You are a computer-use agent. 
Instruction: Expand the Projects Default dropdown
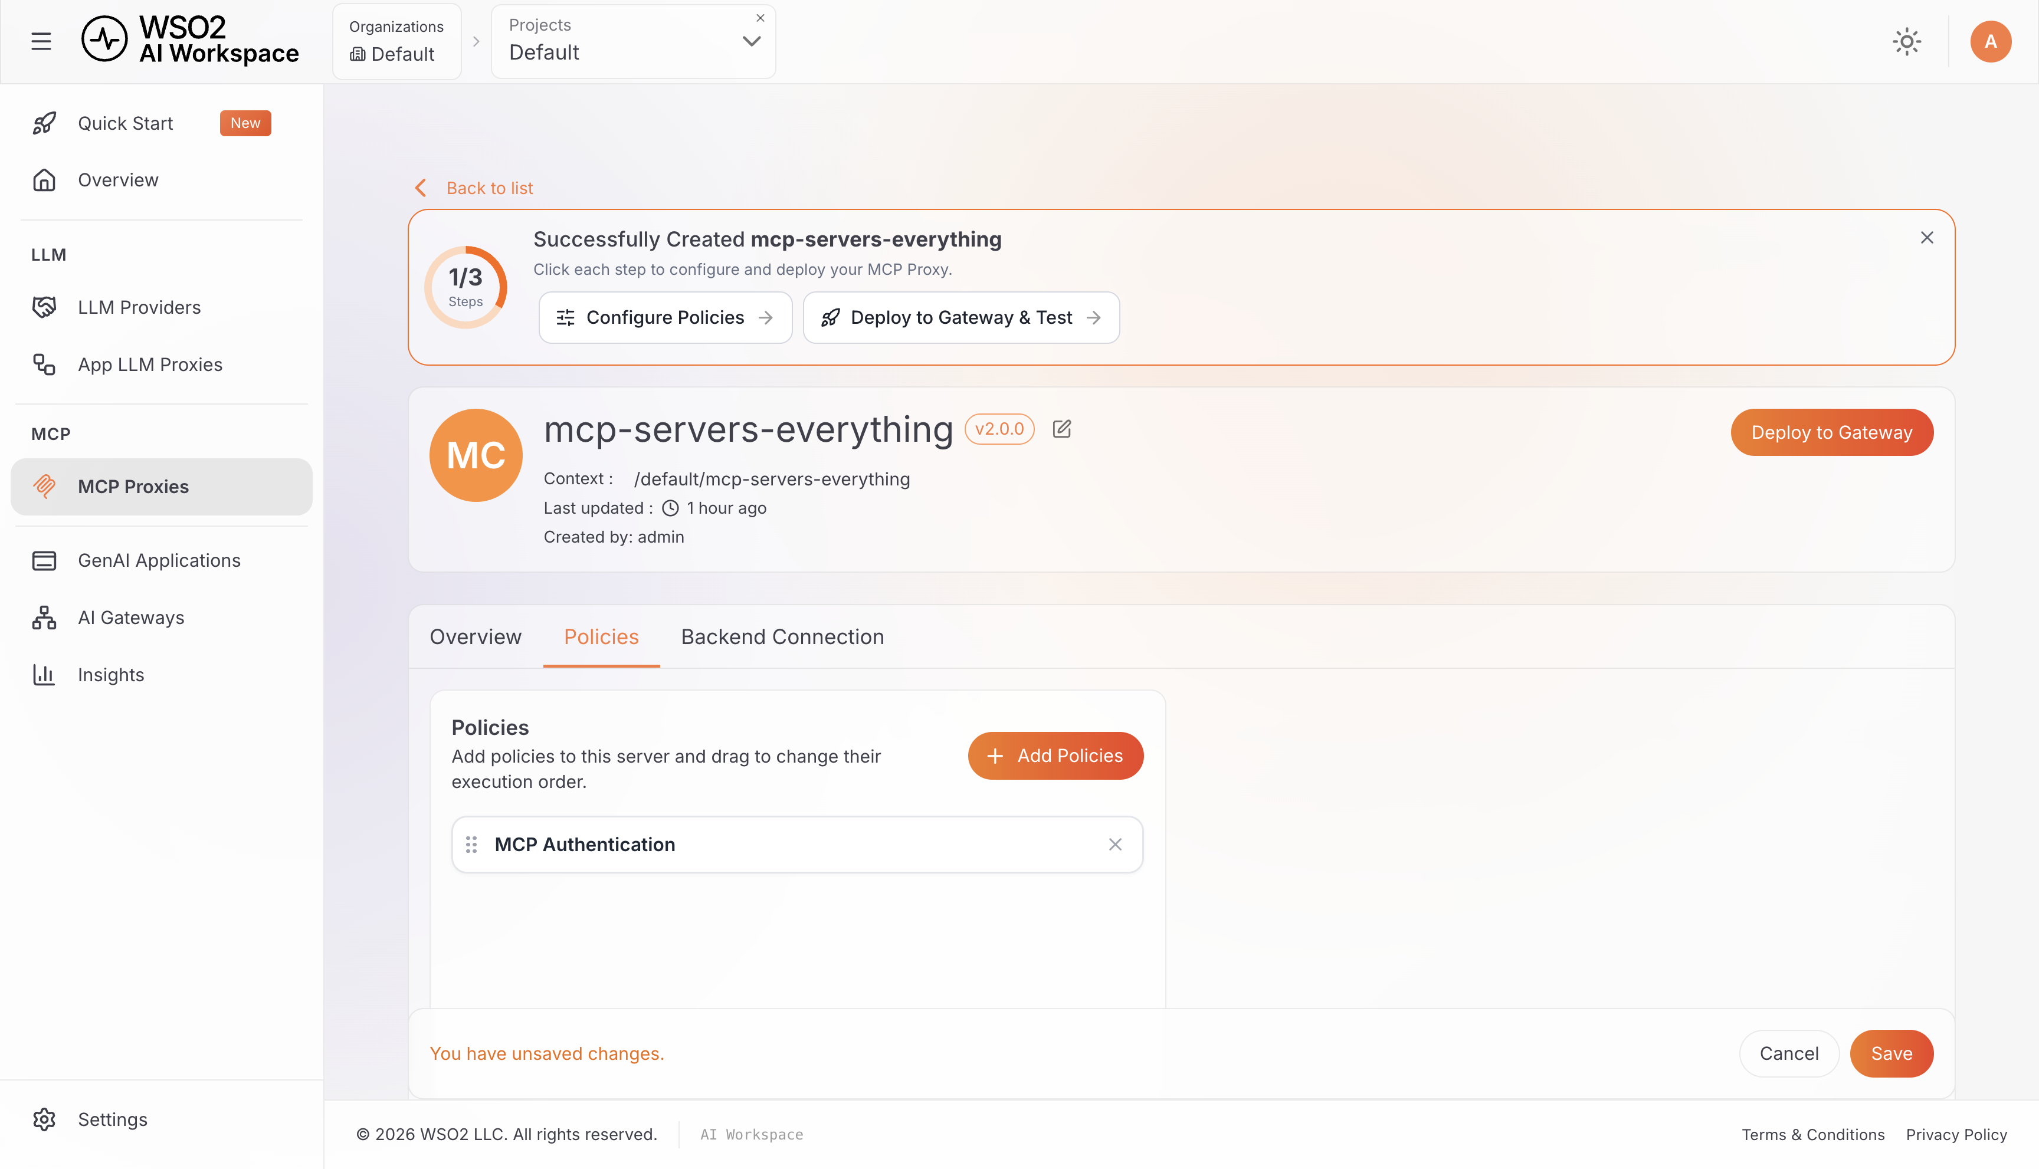[752, 41]
